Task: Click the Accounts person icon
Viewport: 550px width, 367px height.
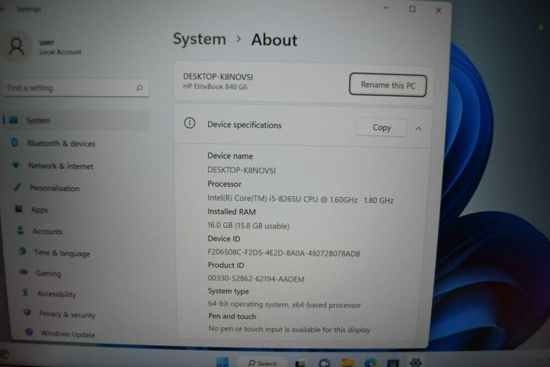Action: point(20,230)
